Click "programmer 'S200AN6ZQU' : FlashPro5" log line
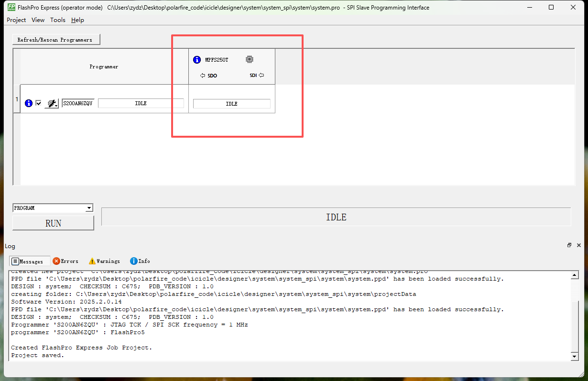Screen dimensions: 588x381 78,332
